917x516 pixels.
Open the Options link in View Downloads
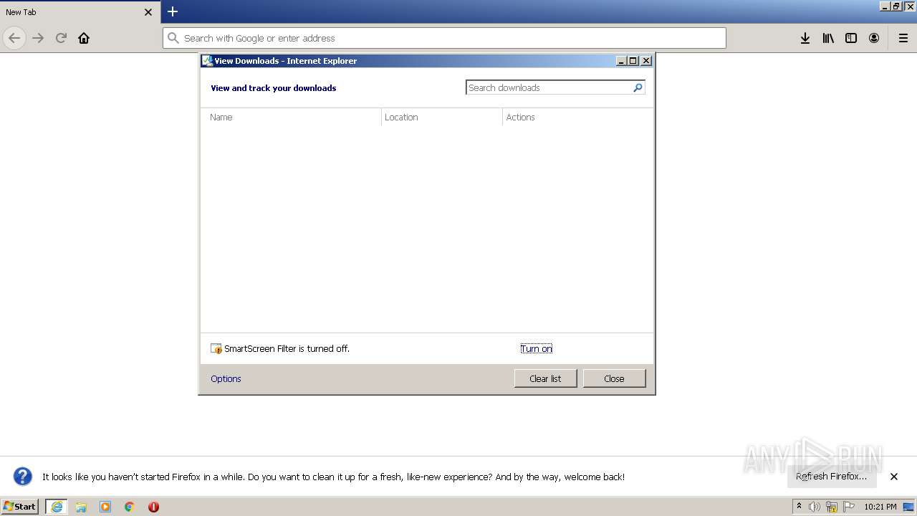click(226, 378)
